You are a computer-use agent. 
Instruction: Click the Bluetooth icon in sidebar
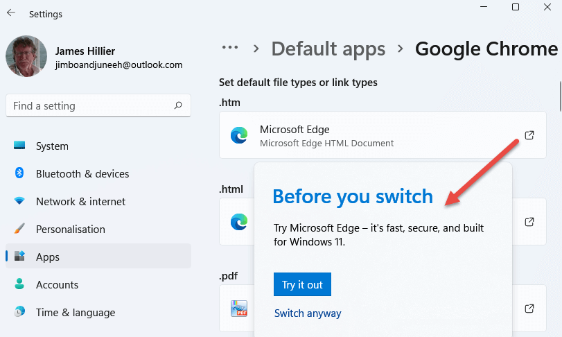19,173
